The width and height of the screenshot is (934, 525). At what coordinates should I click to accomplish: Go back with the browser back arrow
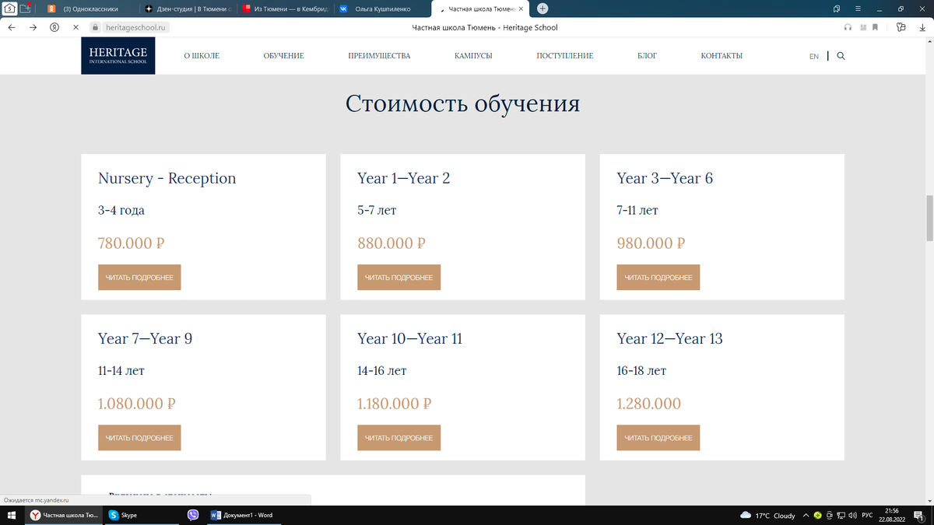[x=12, y=27]
